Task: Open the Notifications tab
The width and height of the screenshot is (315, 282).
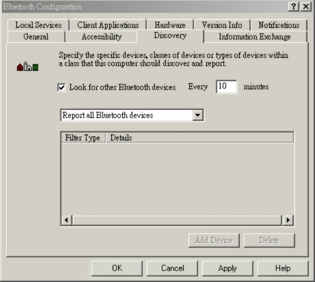Action: click(x=279, y=25)
